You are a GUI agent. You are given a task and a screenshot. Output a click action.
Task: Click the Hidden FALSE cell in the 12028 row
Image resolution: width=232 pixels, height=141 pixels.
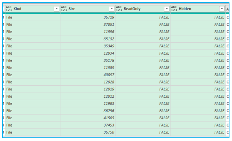[198, 82]
